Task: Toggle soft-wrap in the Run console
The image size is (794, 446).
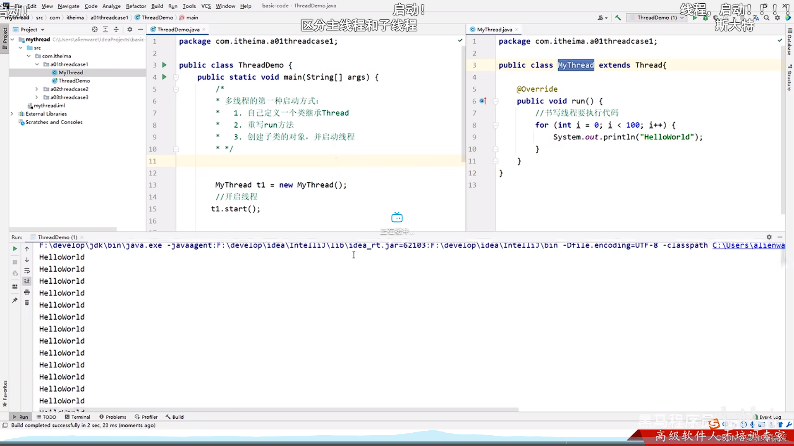Action: [27, 270]
